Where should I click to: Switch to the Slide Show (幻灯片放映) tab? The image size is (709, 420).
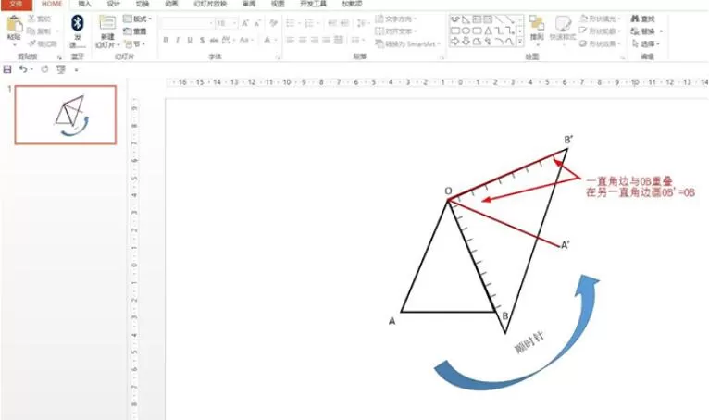click(210, 4)
